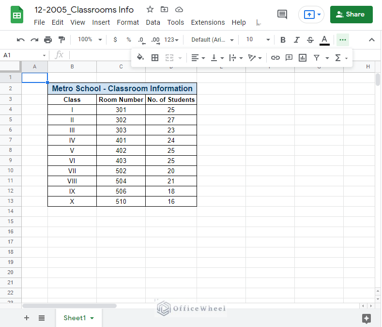Add a new sheet with plus button
Screen dimensions: 382x327
pos(27,318)
